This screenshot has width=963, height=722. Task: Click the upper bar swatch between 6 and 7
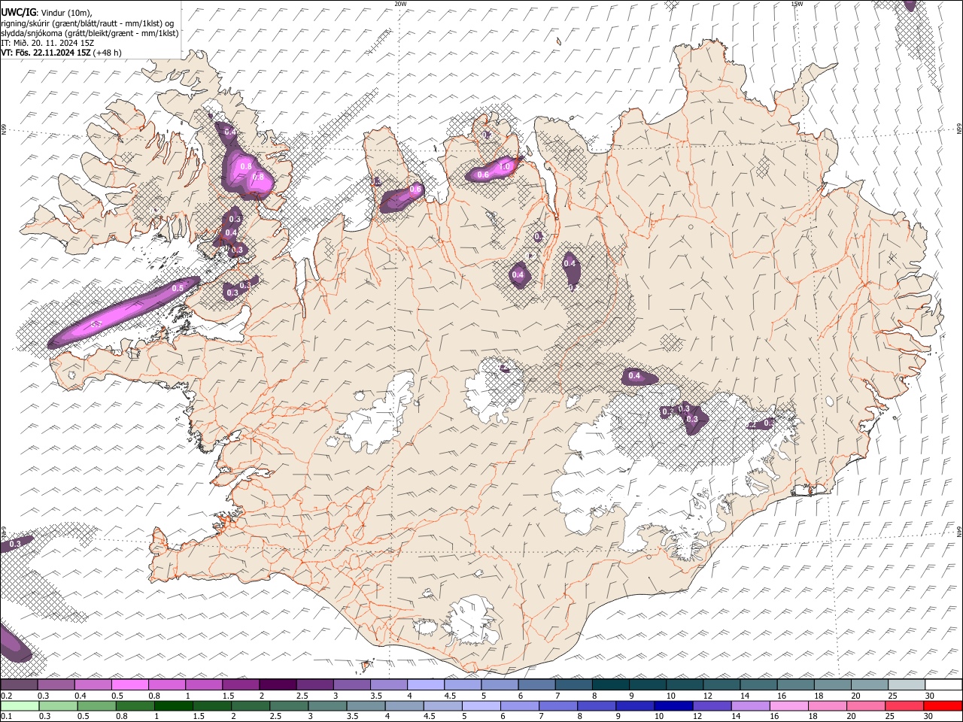(x=536, y=685)
